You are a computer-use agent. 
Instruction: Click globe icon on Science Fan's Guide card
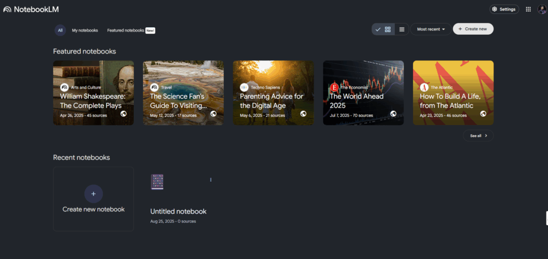pos(213,114)
